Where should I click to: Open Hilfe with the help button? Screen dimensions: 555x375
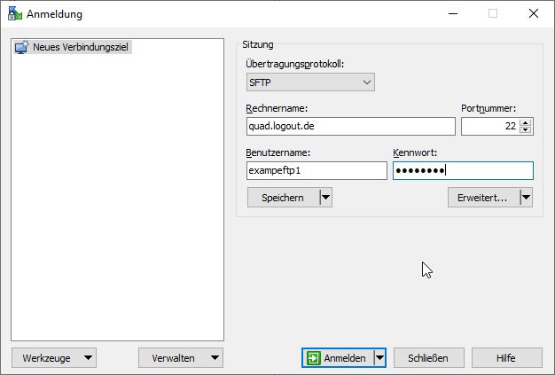coord(506,358)
